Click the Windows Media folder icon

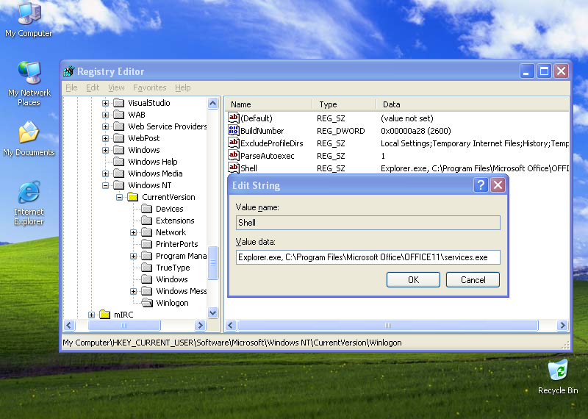point(119,173)
